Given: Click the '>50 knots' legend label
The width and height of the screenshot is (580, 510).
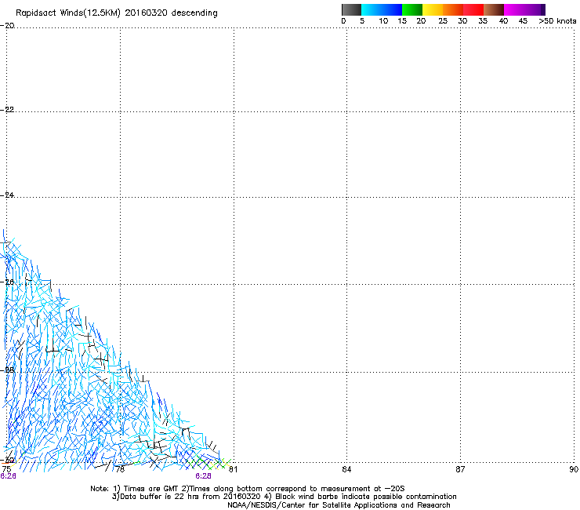Looking at the screenshot, I should 557,21.
